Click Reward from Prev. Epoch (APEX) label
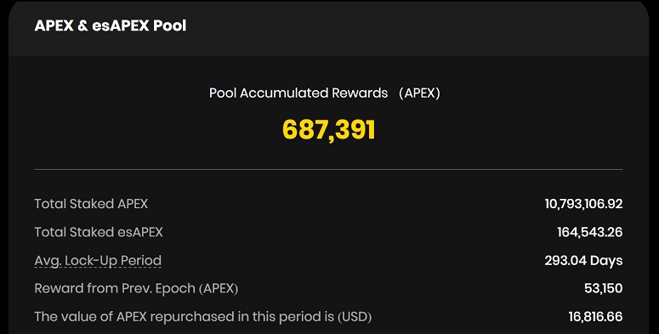The image size is (659, 334). tap(136, 289)
